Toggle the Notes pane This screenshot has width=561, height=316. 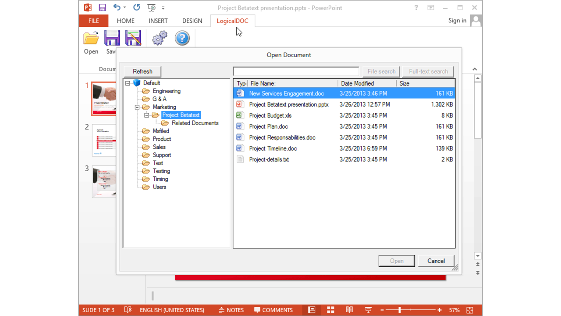coord(231,310)
